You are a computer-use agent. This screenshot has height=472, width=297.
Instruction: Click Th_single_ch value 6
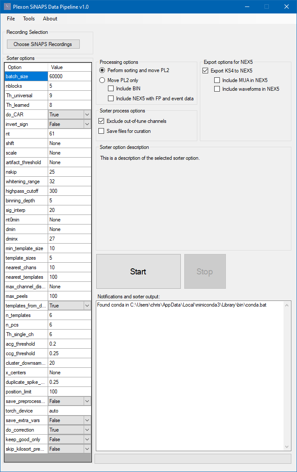[x=69, y=334]
